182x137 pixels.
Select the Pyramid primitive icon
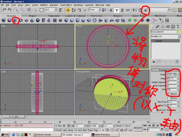pos(49,20)
